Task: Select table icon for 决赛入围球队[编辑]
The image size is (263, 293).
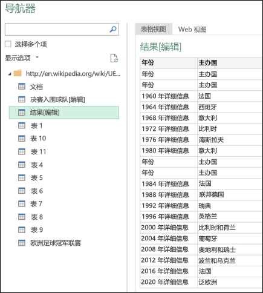Action: pos(22,99)
